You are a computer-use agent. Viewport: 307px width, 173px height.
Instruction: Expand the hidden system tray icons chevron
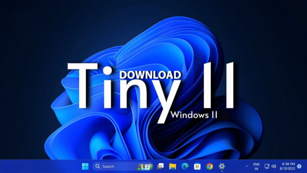tap(247, 166)
